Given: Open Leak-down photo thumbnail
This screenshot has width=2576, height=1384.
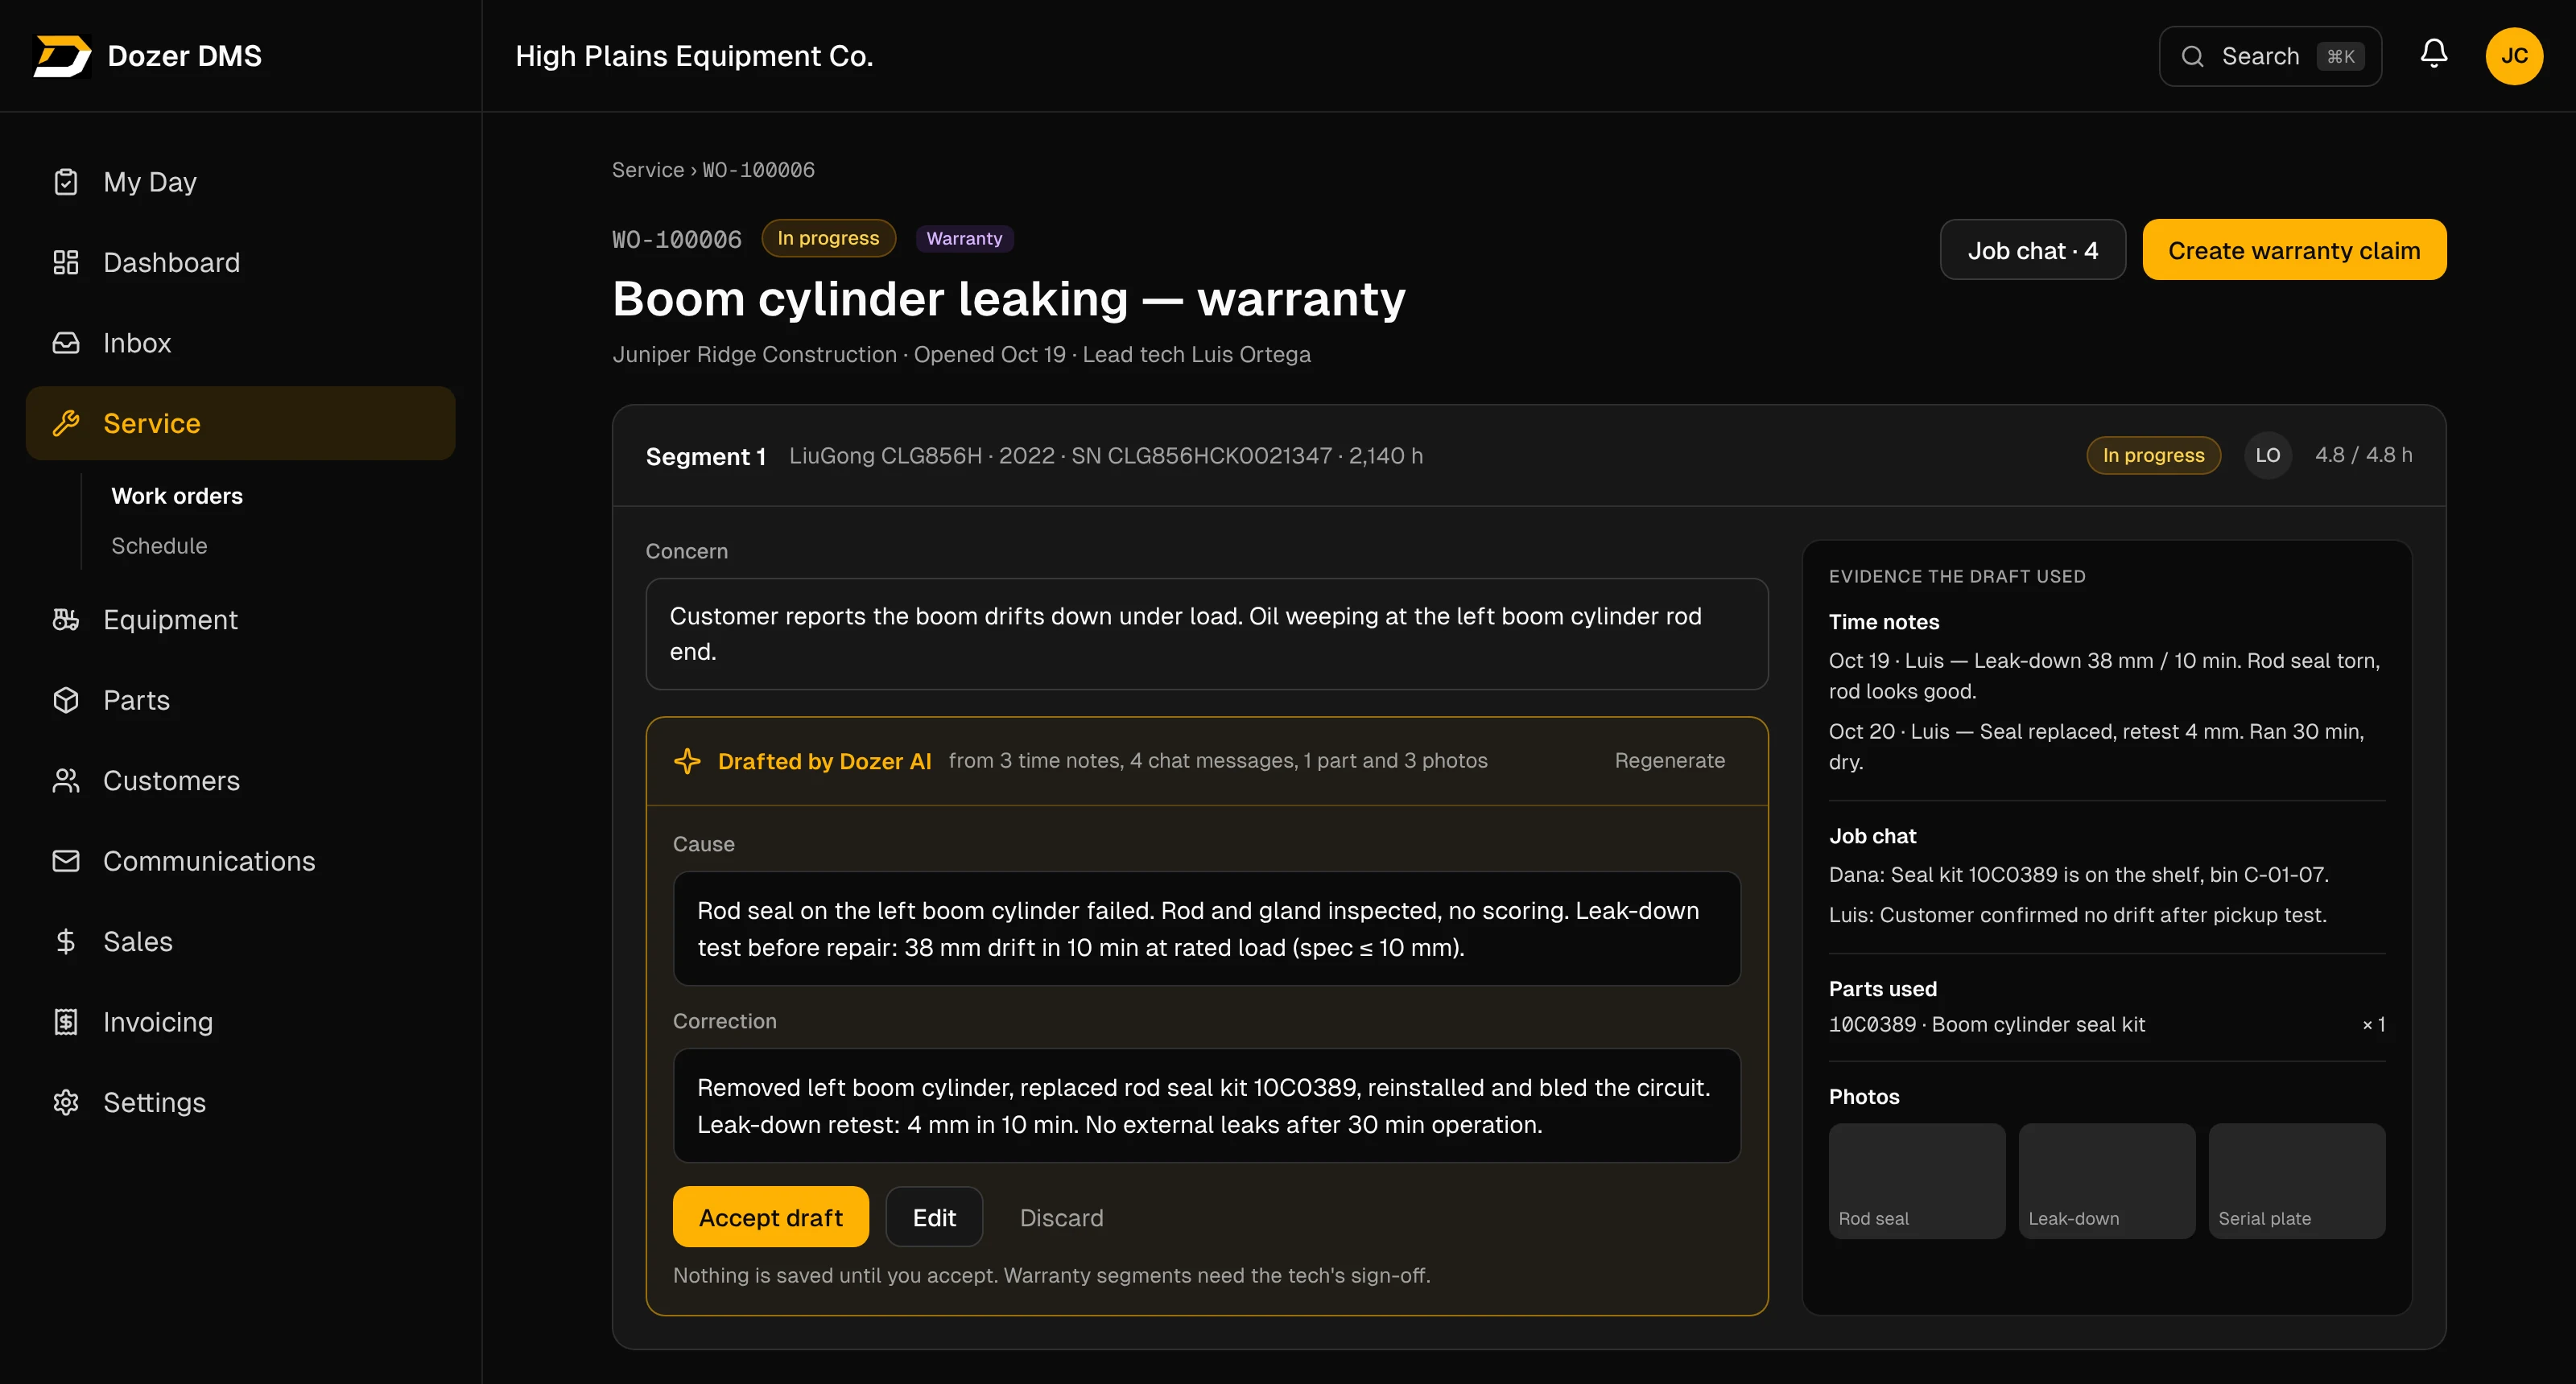Looking at the screenshot, I should (x=2107, y=1181).
